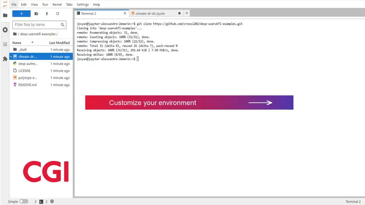
Task: Open the File Browser sidebar icon
Action: (x=5, y=16)
